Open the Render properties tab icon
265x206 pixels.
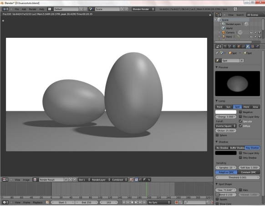pyautogui.click(x=225, y=46)
